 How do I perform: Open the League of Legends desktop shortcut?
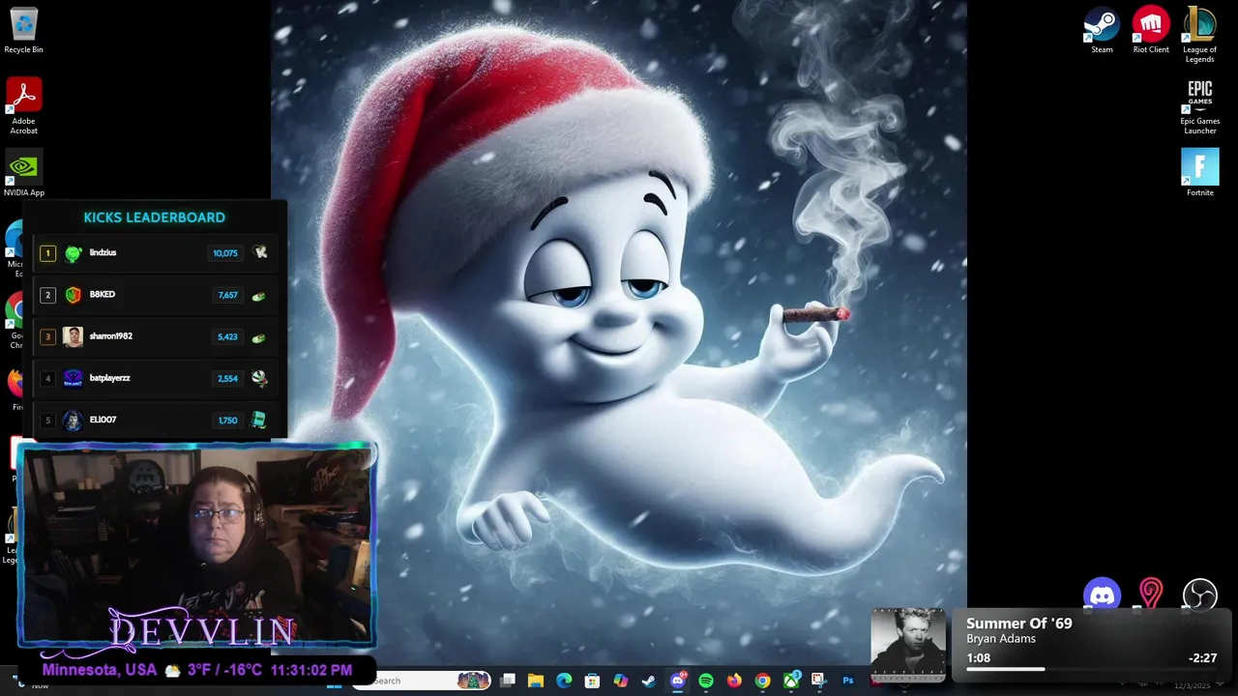click(x=1199, y=35)
